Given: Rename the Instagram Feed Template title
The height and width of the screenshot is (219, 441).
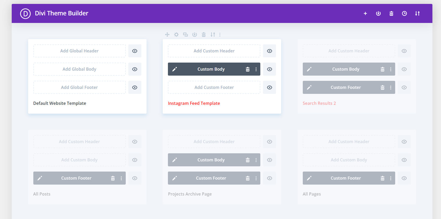Looking at the screenshot, I should [194, 103].
